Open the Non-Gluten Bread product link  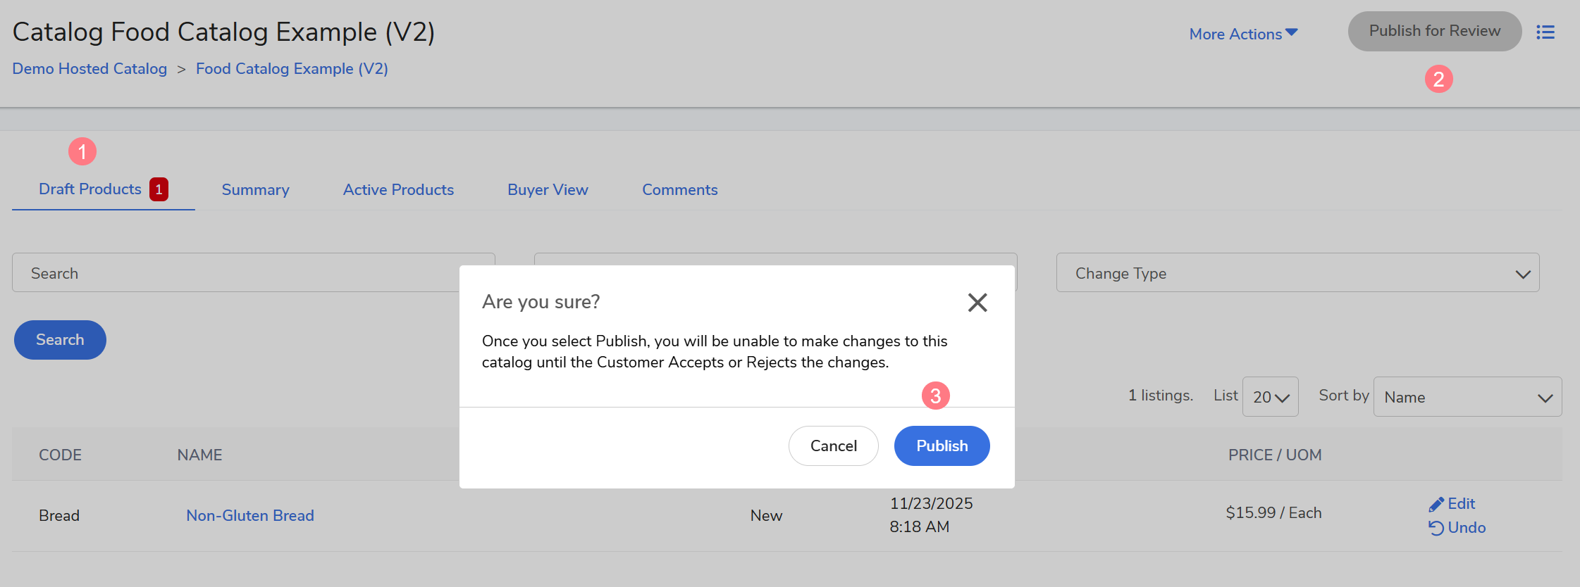[x=250, y=516]
